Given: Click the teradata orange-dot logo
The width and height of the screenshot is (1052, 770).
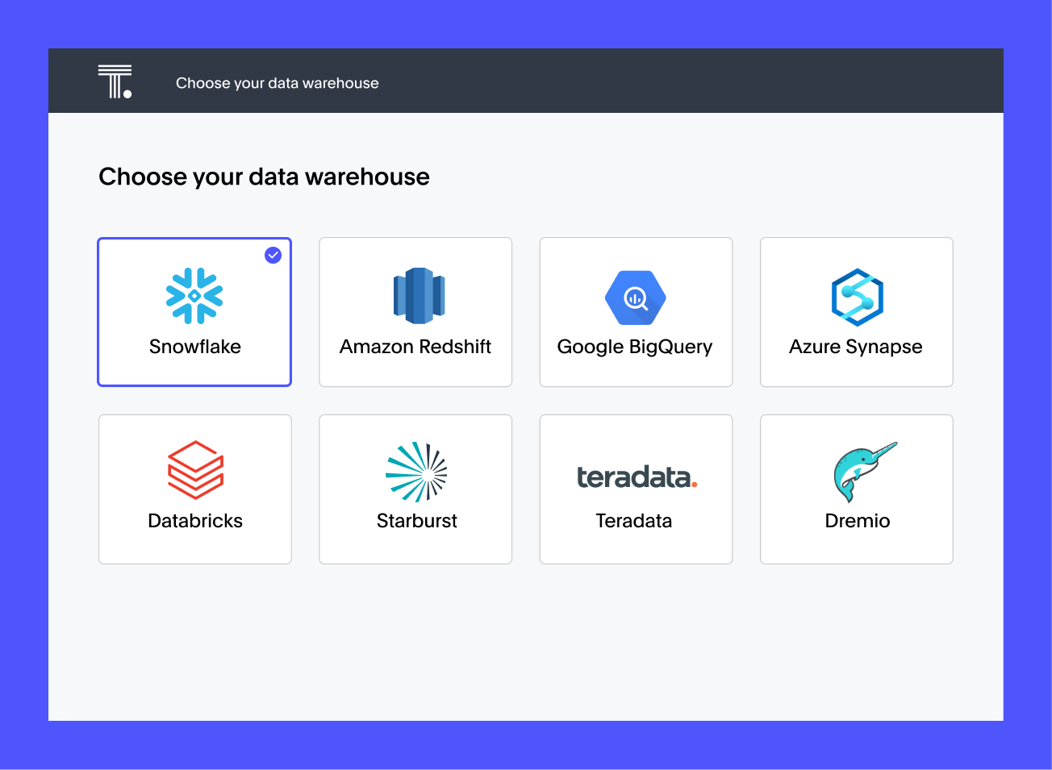Looking at the screenshot, I should tap(636, 477).
